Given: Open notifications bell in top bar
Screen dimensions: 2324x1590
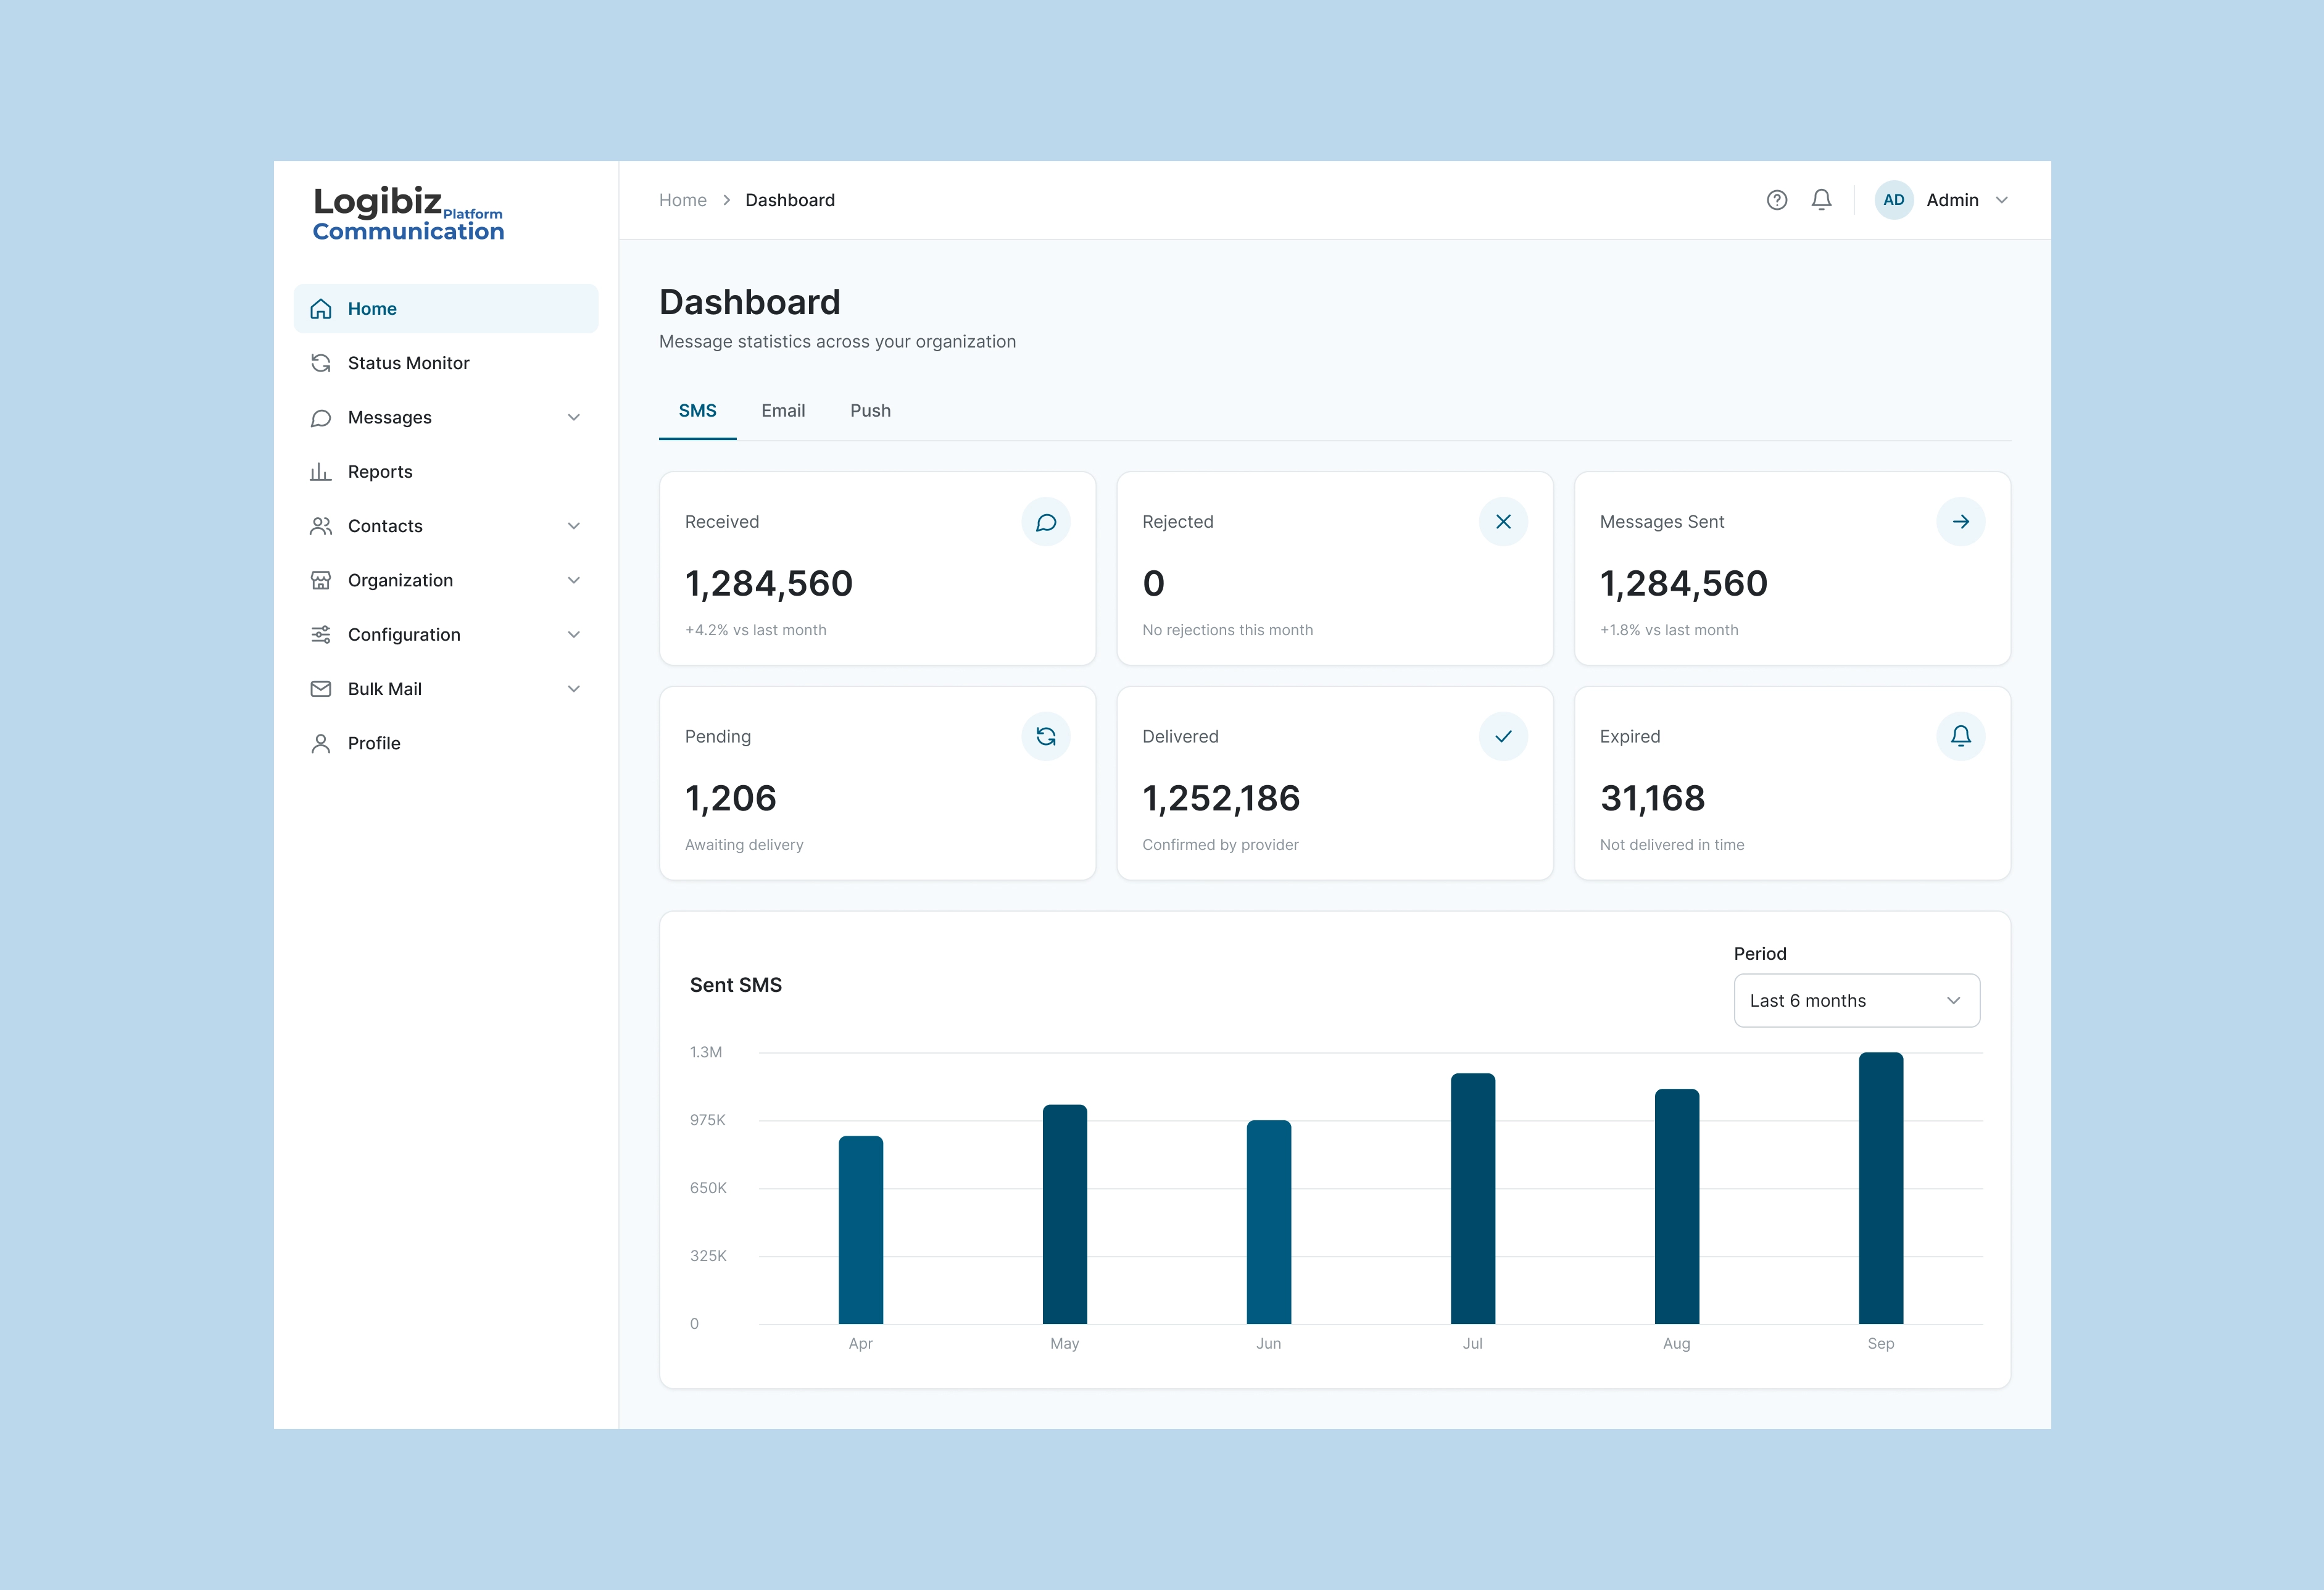Looking at the screenshot, I should pyautogui.click(x=1821, y=200).
